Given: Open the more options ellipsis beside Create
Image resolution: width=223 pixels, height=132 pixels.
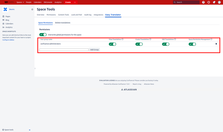Looking at the screenshot, I should [75, 2].
